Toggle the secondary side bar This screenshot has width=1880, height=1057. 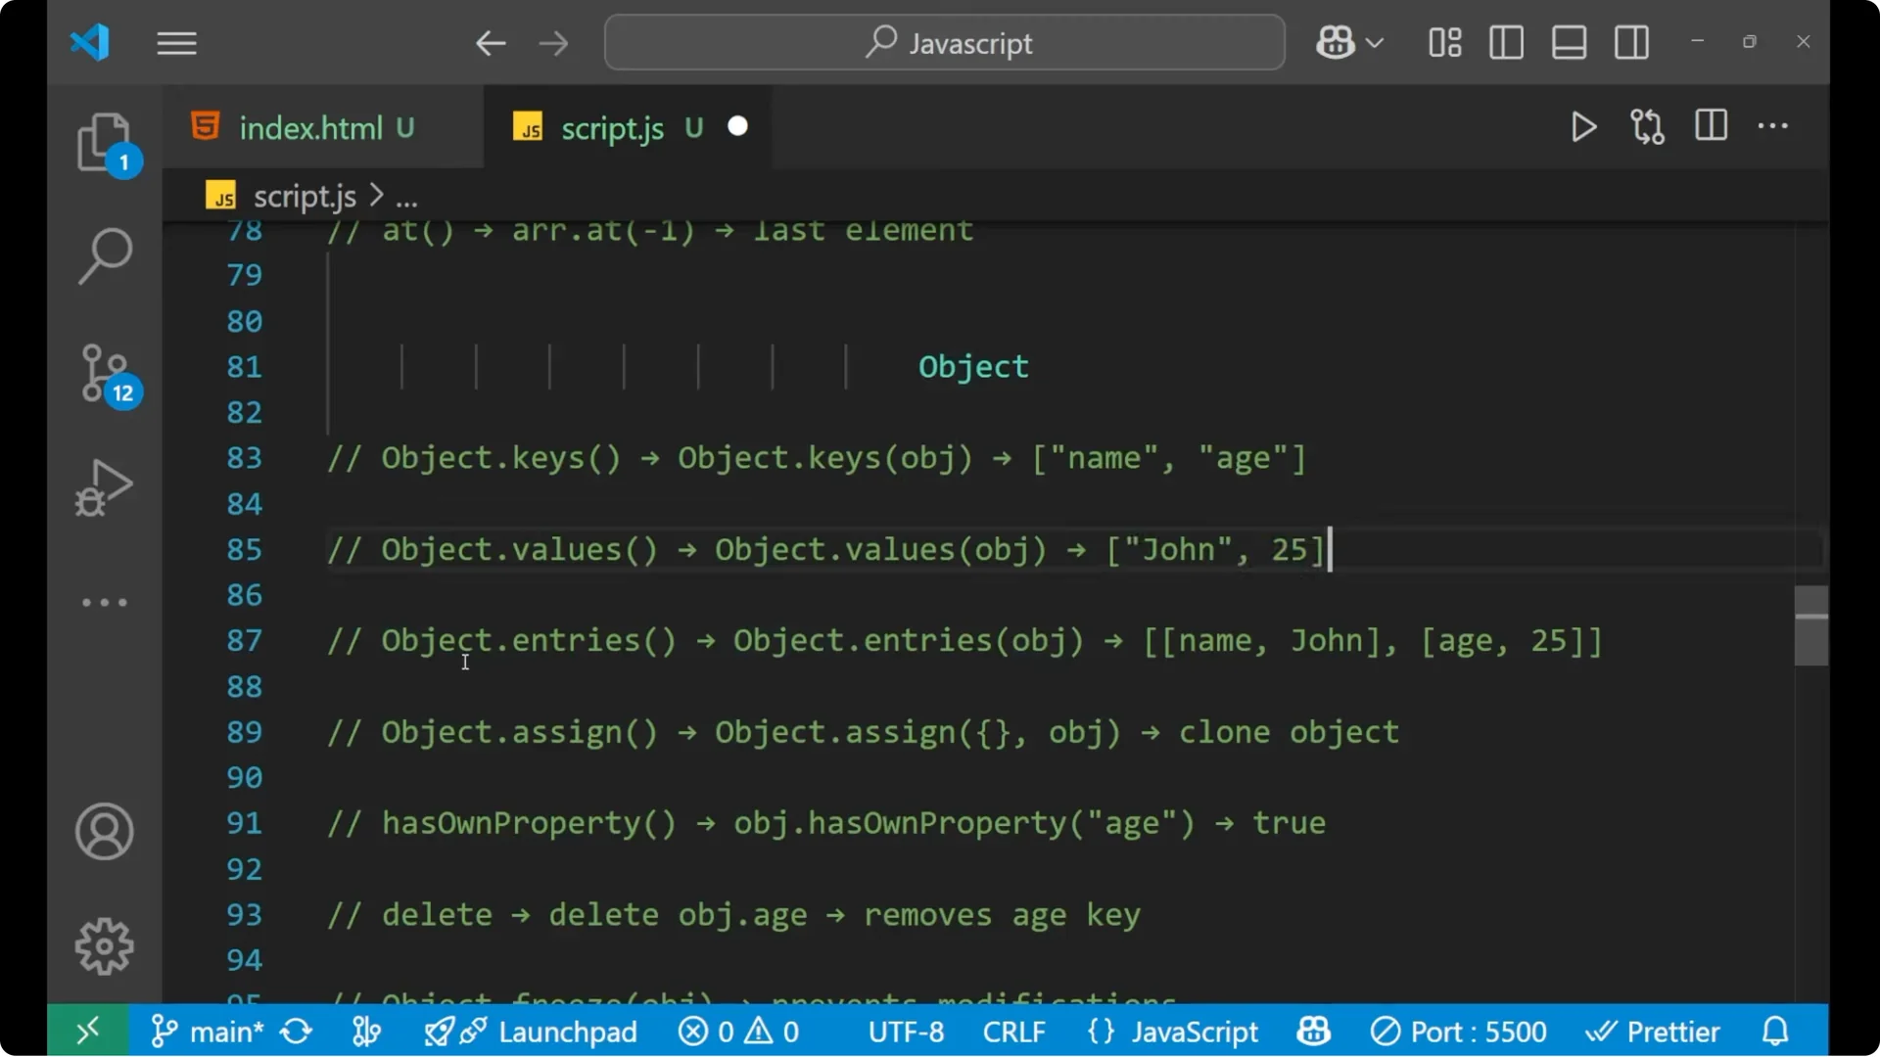pos(1631,42)
